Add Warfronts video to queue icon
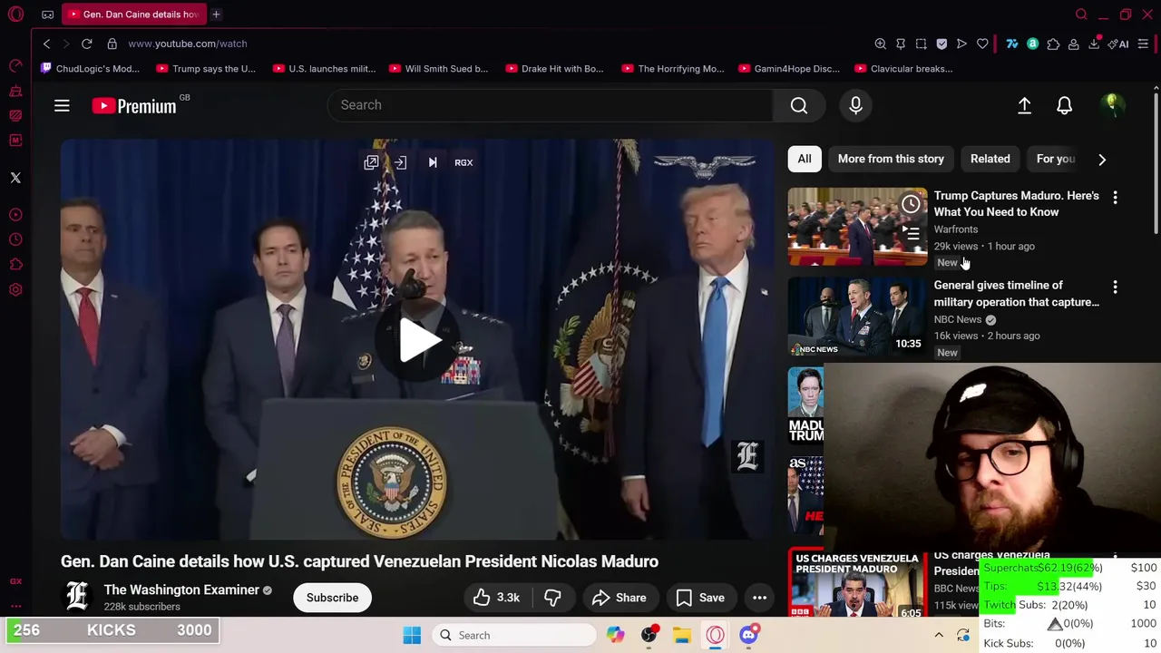 click(910, 234)
